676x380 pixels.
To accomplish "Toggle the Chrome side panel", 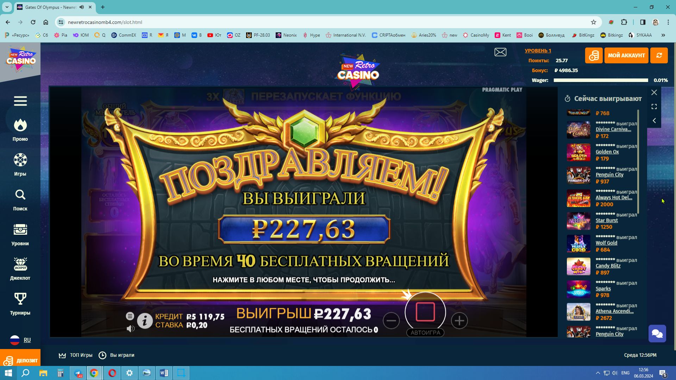I will pyautogui.click(x=643, y=22).
